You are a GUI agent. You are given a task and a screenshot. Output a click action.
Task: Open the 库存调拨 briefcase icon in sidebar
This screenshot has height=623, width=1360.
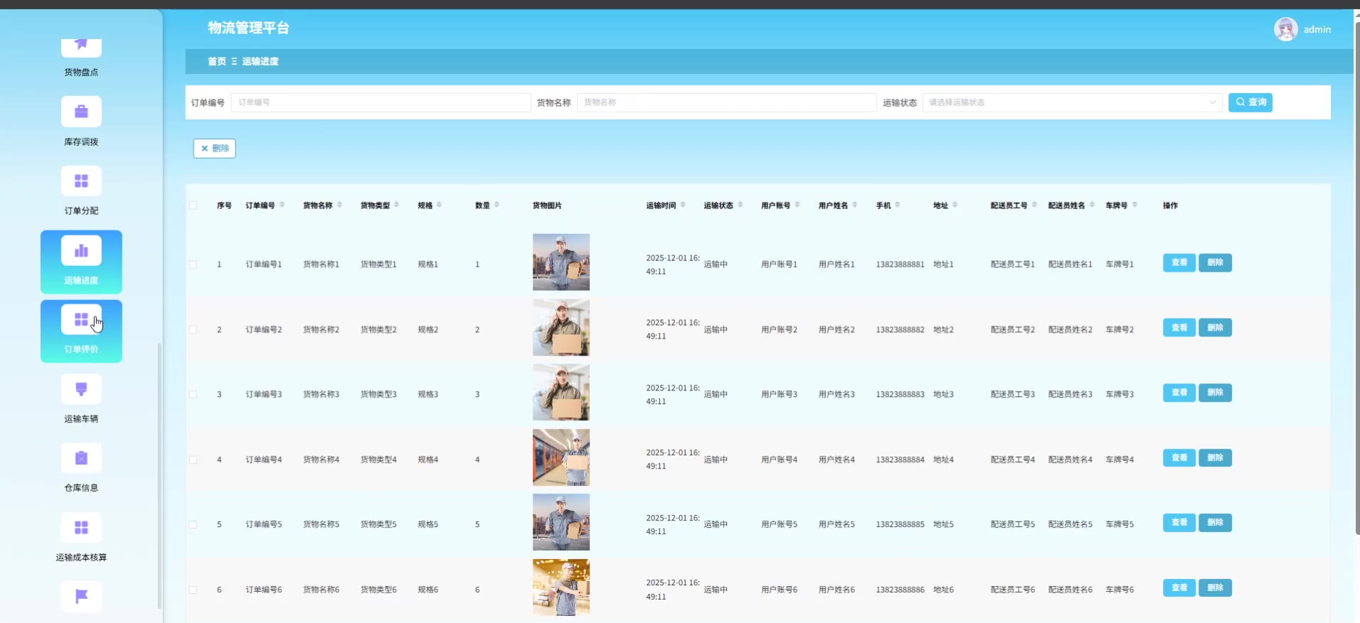81,112
